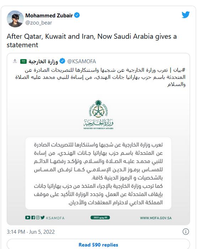
Task: Click the small Twitter icon near KSAMOFA
Action: 42,217
